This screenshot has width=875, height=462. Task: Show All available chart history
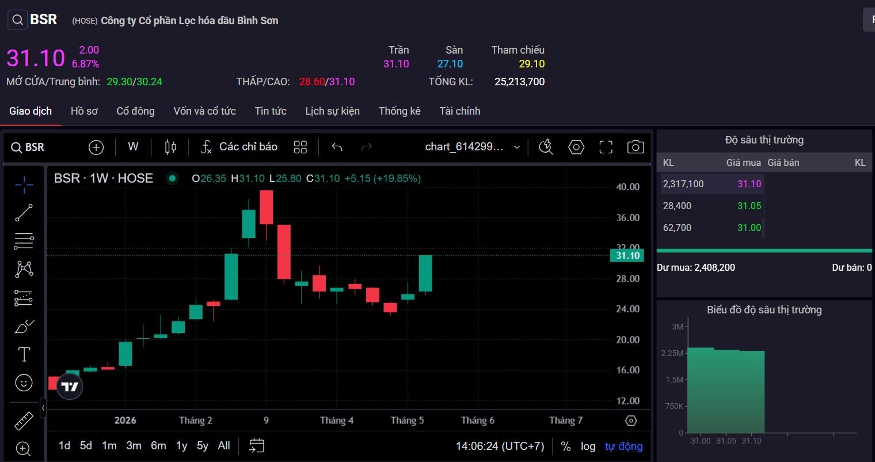click(224, 445)
